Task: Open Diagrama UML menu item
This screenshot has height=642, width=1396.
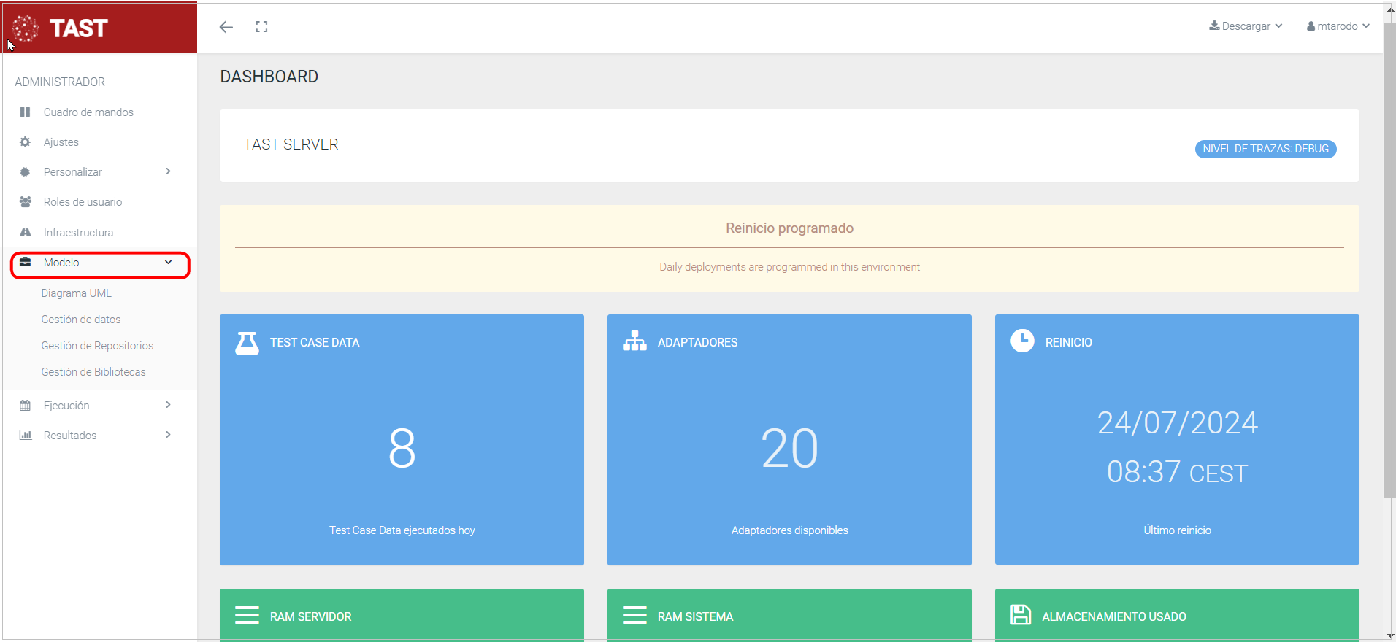Action: click(77, 293)
